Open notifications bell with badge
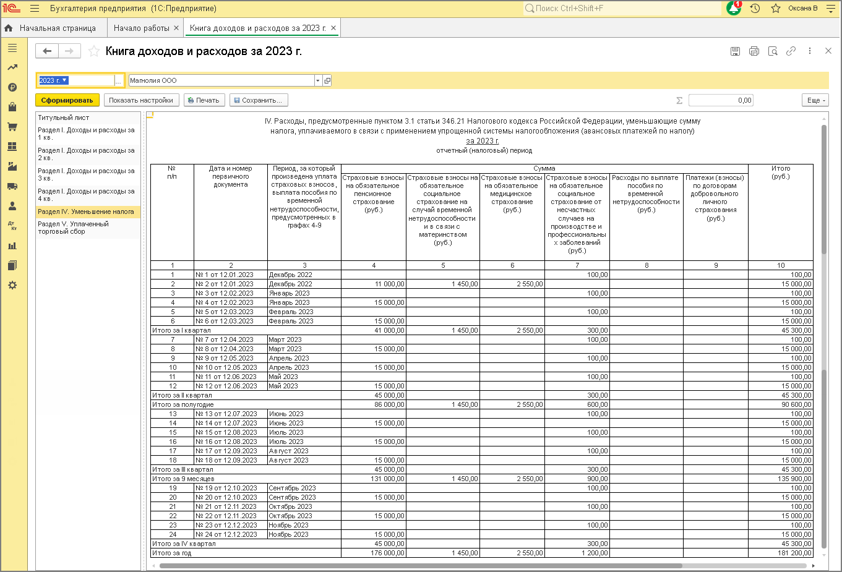The height and width of the screenshot is (572, 842). point(734,8)
